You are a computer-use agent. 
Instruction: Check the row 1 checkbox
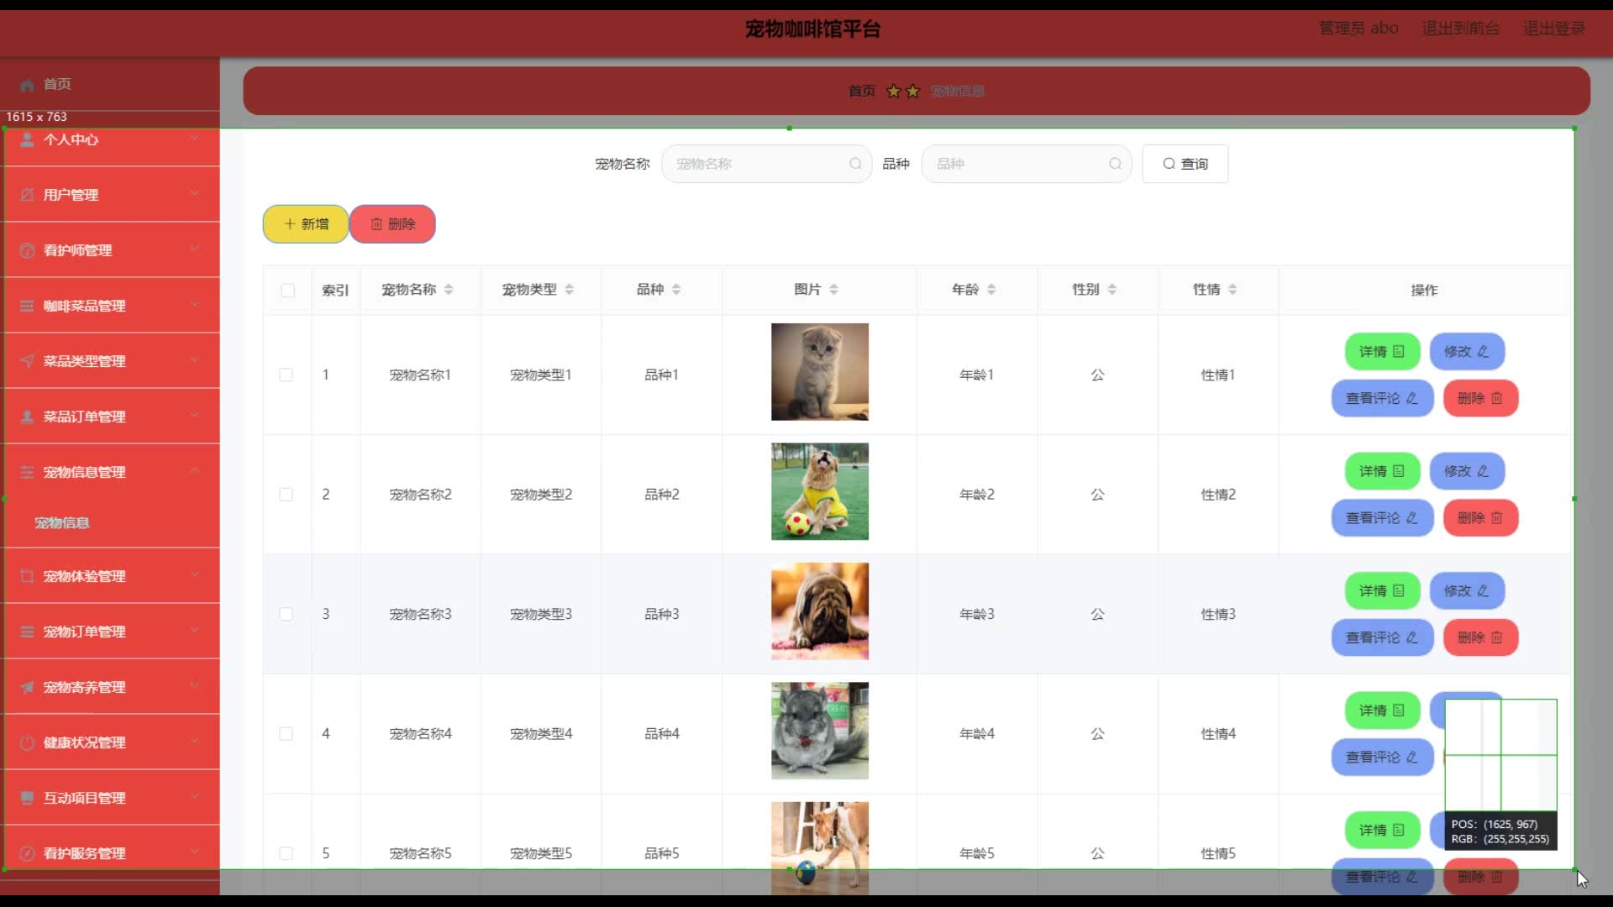pyautogui.click(x=286, y=375)
